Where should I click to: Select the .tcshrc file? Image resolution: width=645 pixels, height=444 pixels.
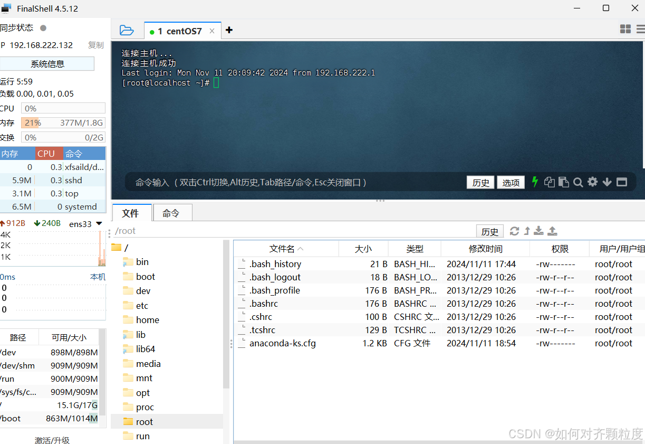click(x=439, y=330)
